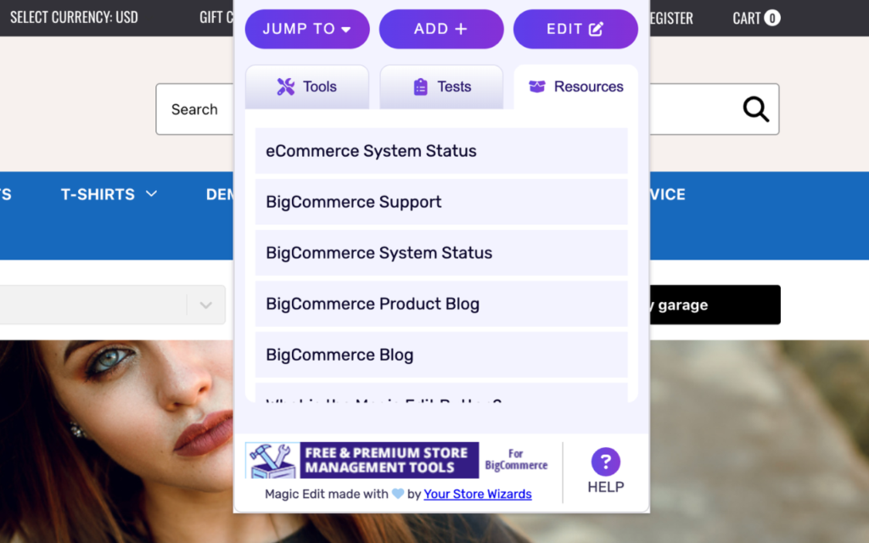Click the wrench icon on the Tools tab
Image resolution: width=869 pixels, height=543 pixels.
point(284,85)
